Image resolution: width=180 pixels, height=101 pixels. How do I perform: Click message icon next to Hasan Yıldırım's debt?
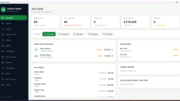click(113, 50)
